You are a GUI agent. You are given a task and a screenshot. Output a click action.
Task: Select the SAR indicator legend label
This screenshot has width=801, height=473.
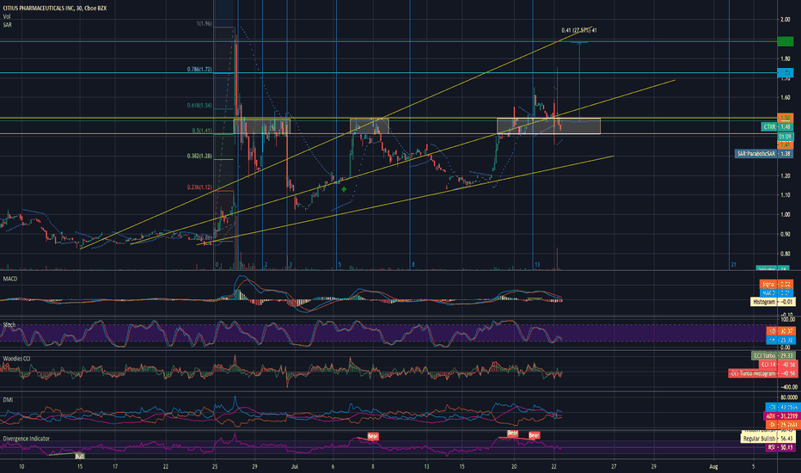tap(7, 25)
